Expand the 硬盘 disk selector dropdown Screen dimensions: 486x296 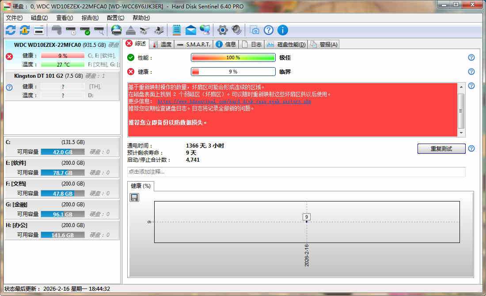click(x=114, y=45)
